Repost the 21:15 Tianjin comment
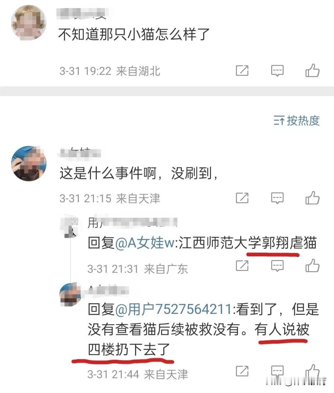This screenshot has width=334, height=393. (x=242, y=198)
